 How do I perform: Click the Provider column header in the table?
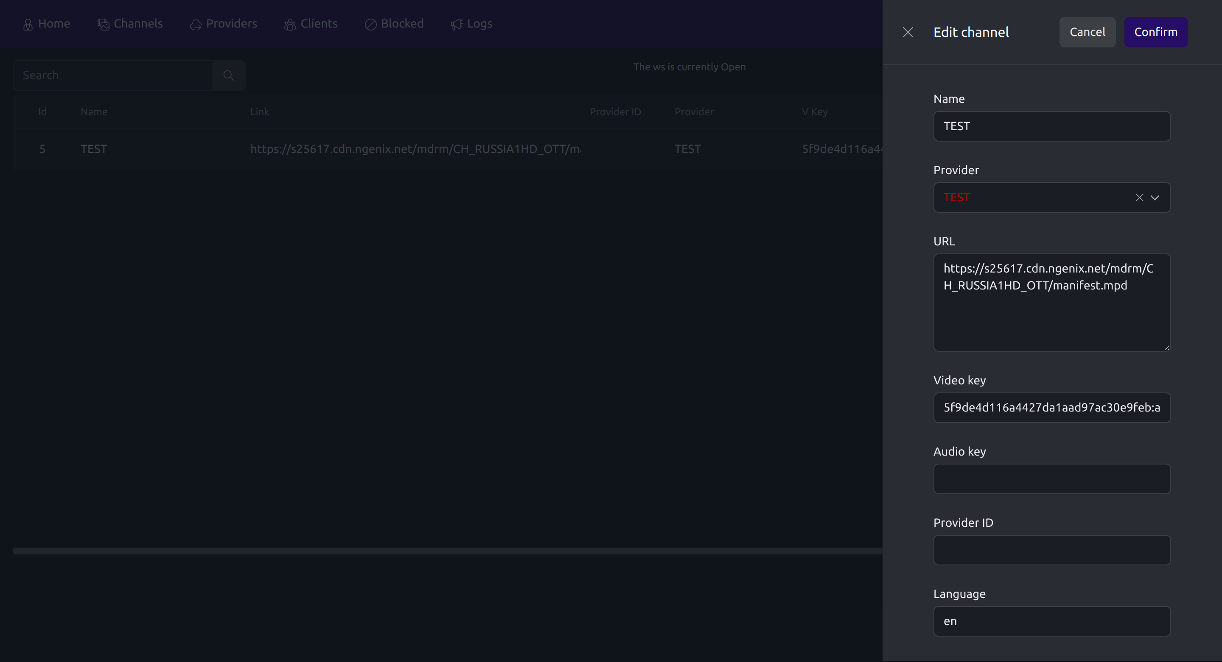694,112
